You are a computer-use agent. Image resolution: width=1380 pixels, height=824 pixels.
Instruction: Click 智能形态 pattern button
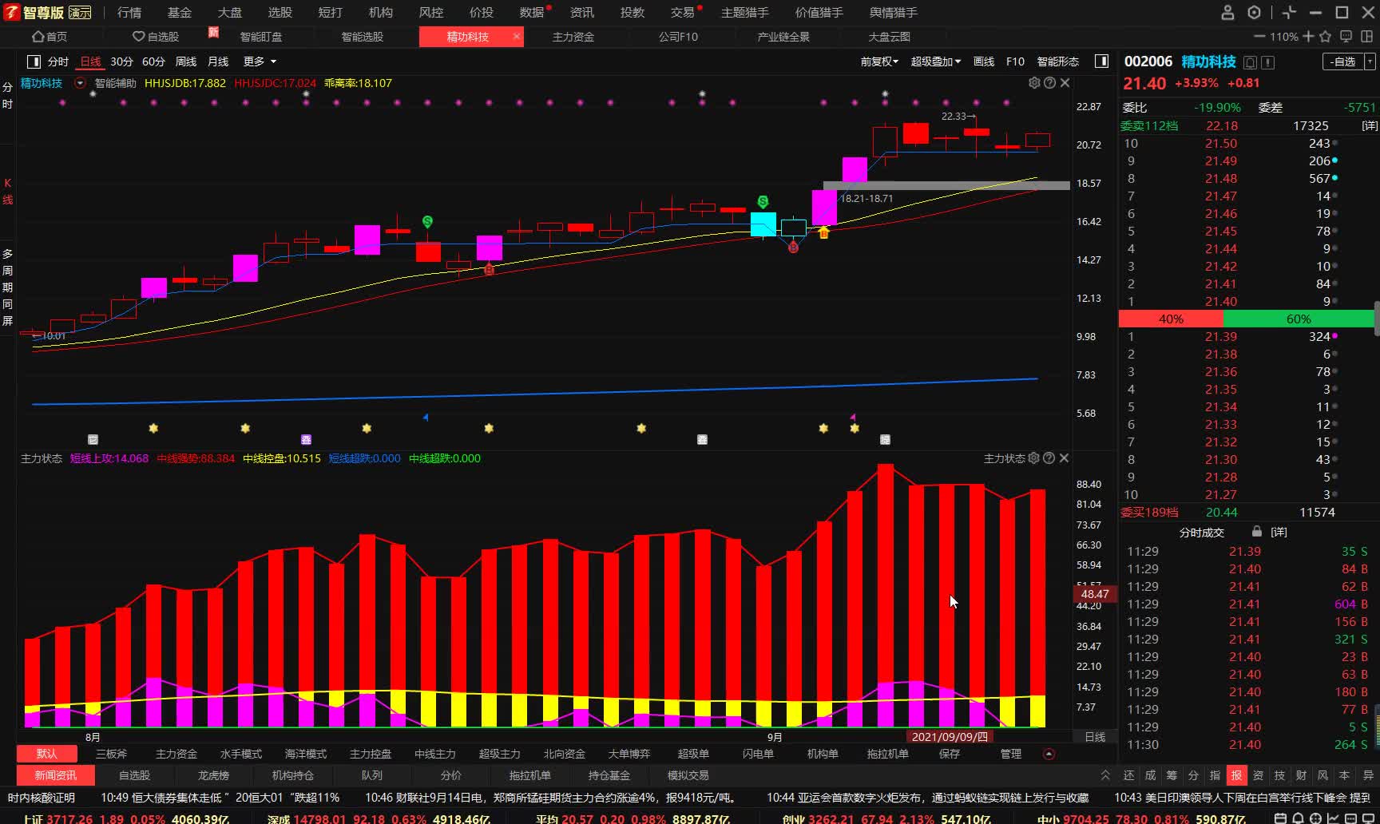1057,61
